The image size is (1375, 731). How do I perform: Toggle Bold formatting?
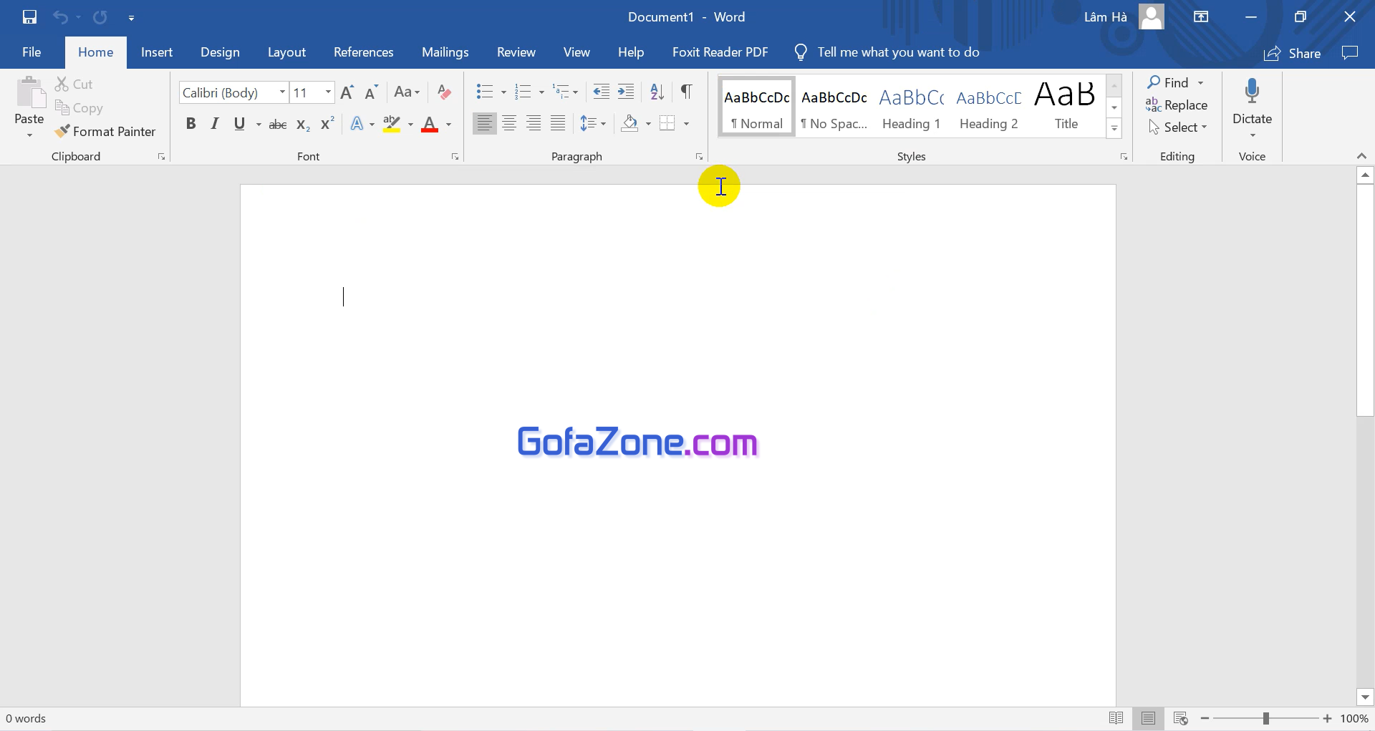click(x=190, y=124)
